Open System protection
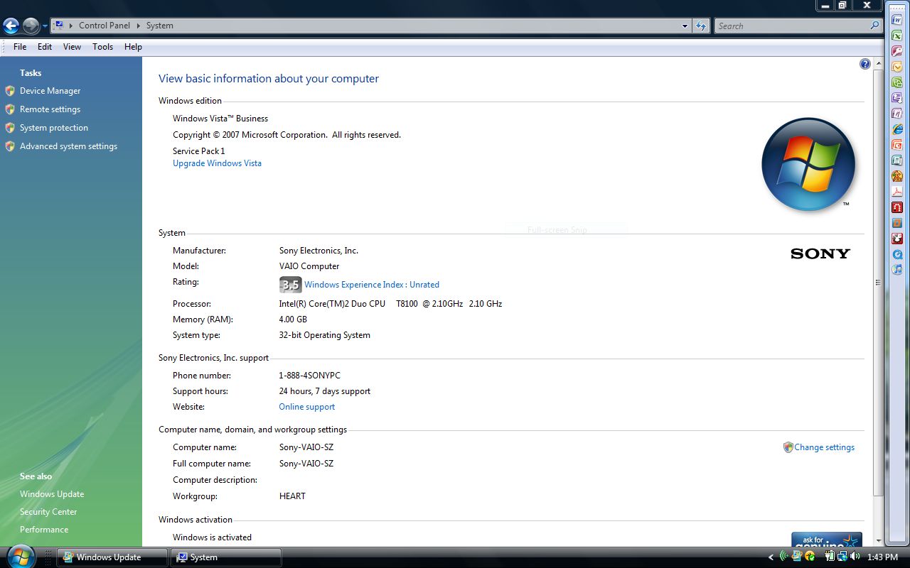Screen dimensions: 910x568 [x=54, y=128]
